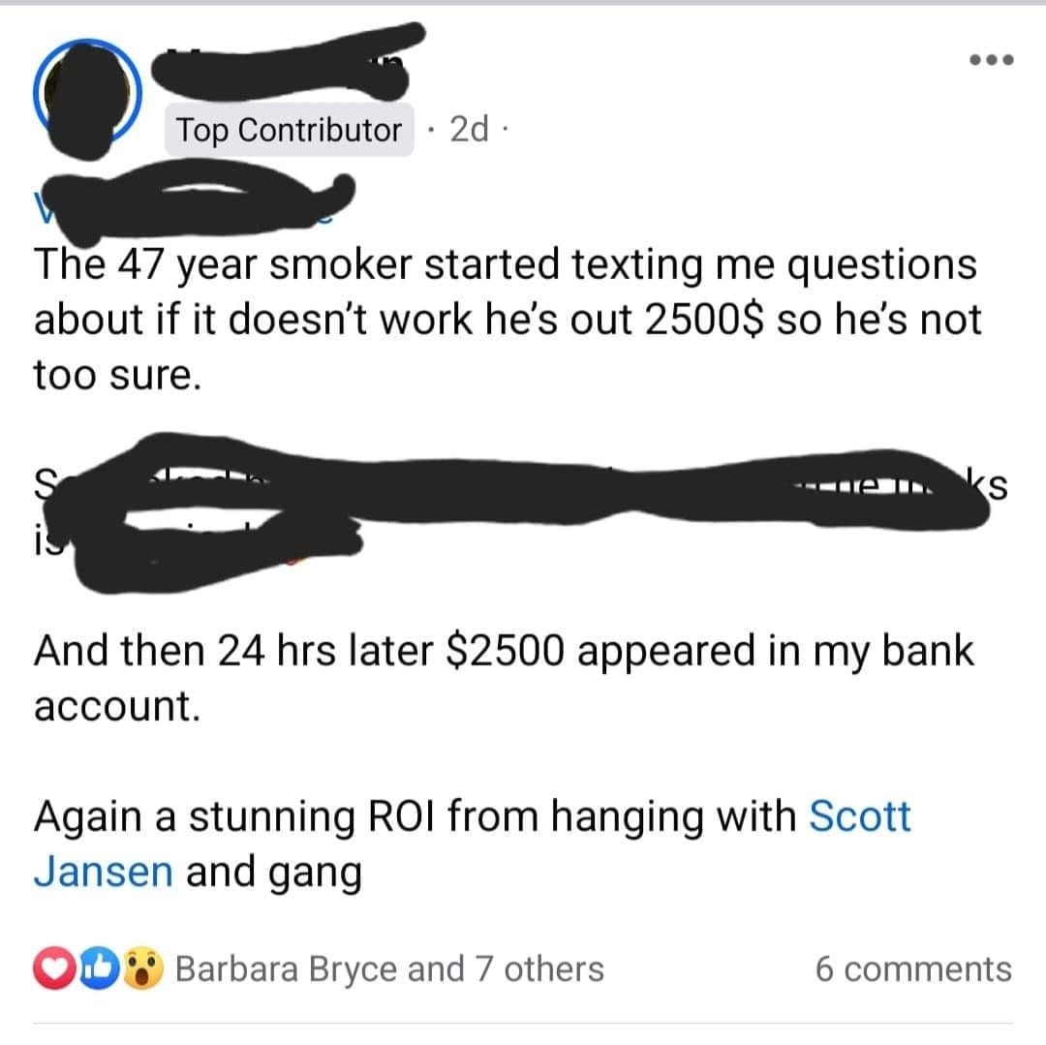This screenshot has height=1045, width=1046.
Task: Click the text "The 47 year smoker started texting"
Action: [x=368, y=264]
